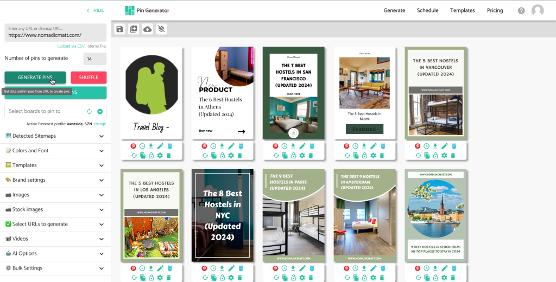Viewport: 556px width, 282px height.
Task: Click the cloud download icon in toolbar
Action: [x=147, y=29]
